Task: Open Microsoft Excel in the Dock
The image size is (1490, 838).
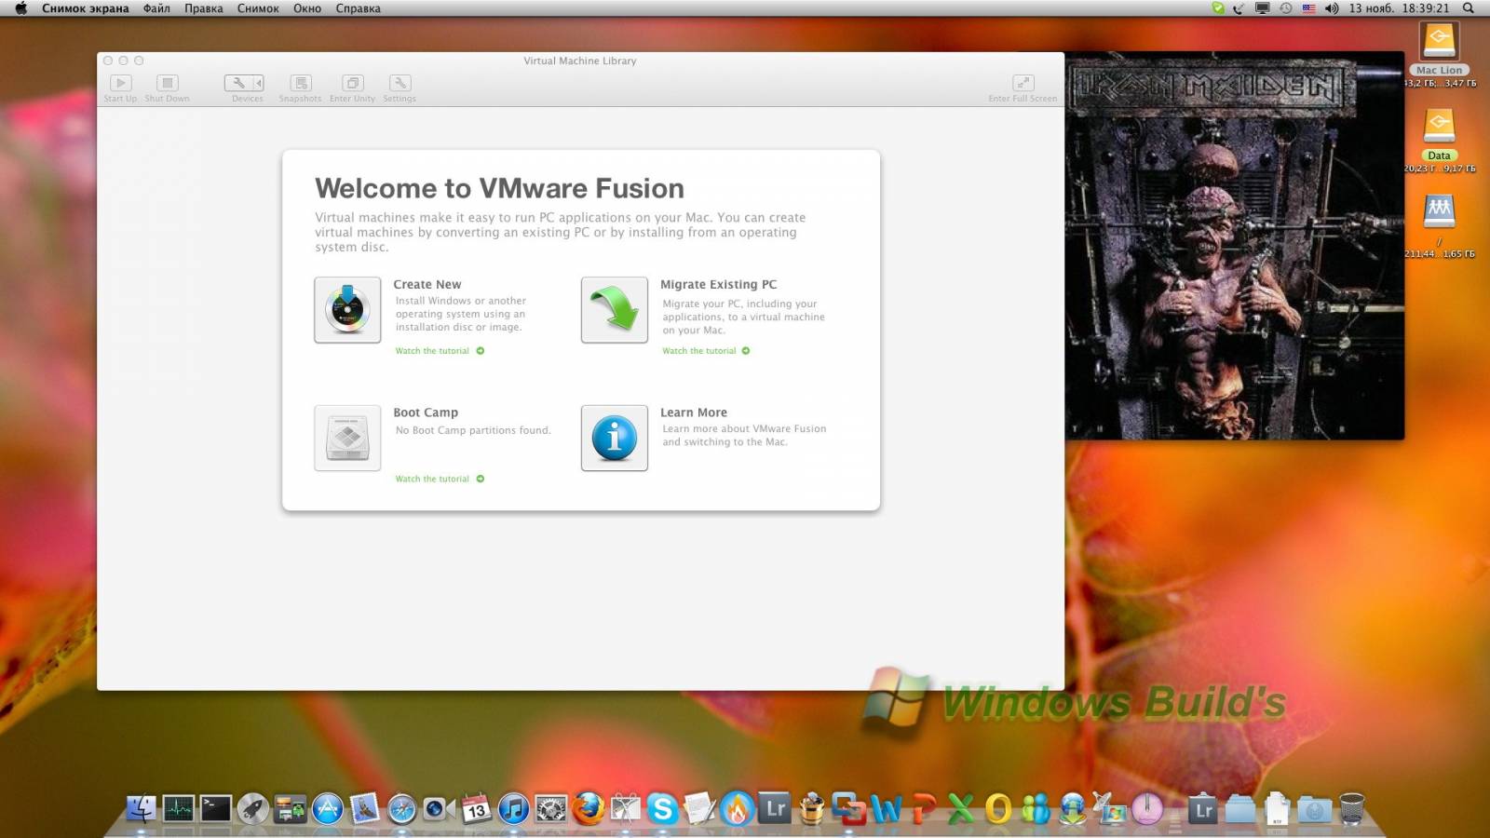Action: (x=960, y=808)
